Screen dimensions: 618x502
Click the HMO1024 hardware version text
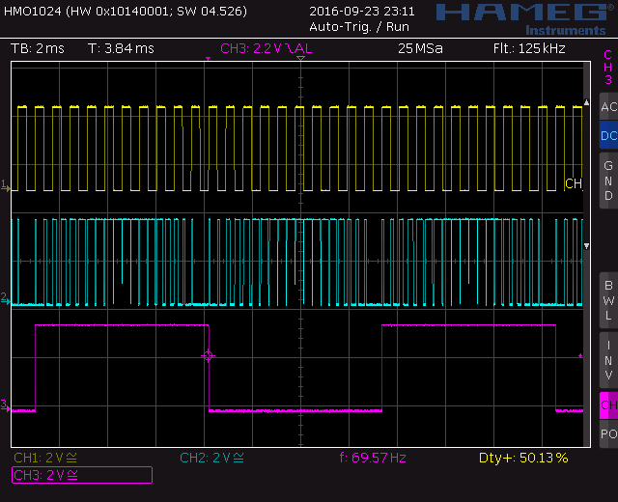(x=126, y=11)
